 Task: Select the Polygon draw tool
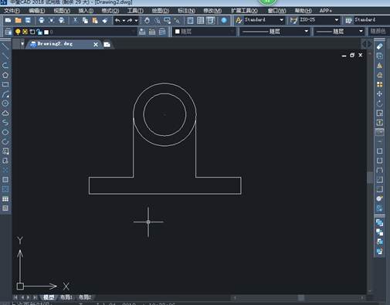(x=5, y=75)
